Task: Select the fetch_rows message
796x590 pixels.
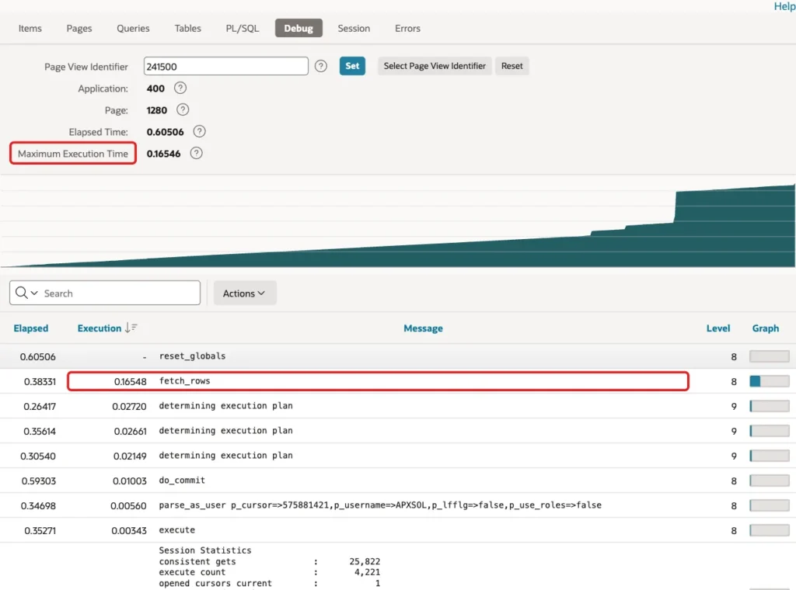Action: (185, 380)
